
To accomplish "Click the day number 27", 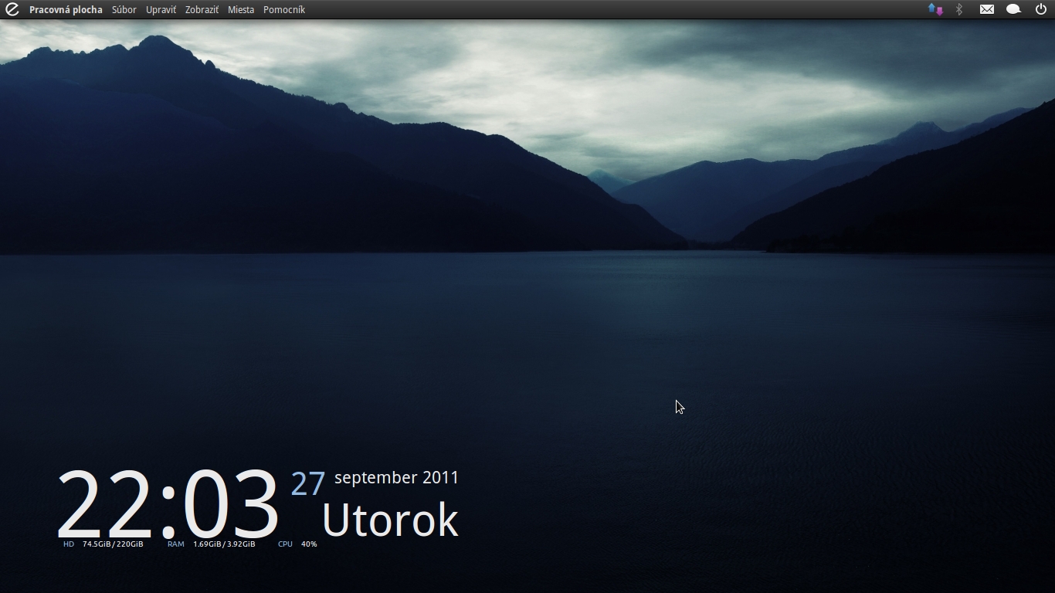I will point(308,484).
